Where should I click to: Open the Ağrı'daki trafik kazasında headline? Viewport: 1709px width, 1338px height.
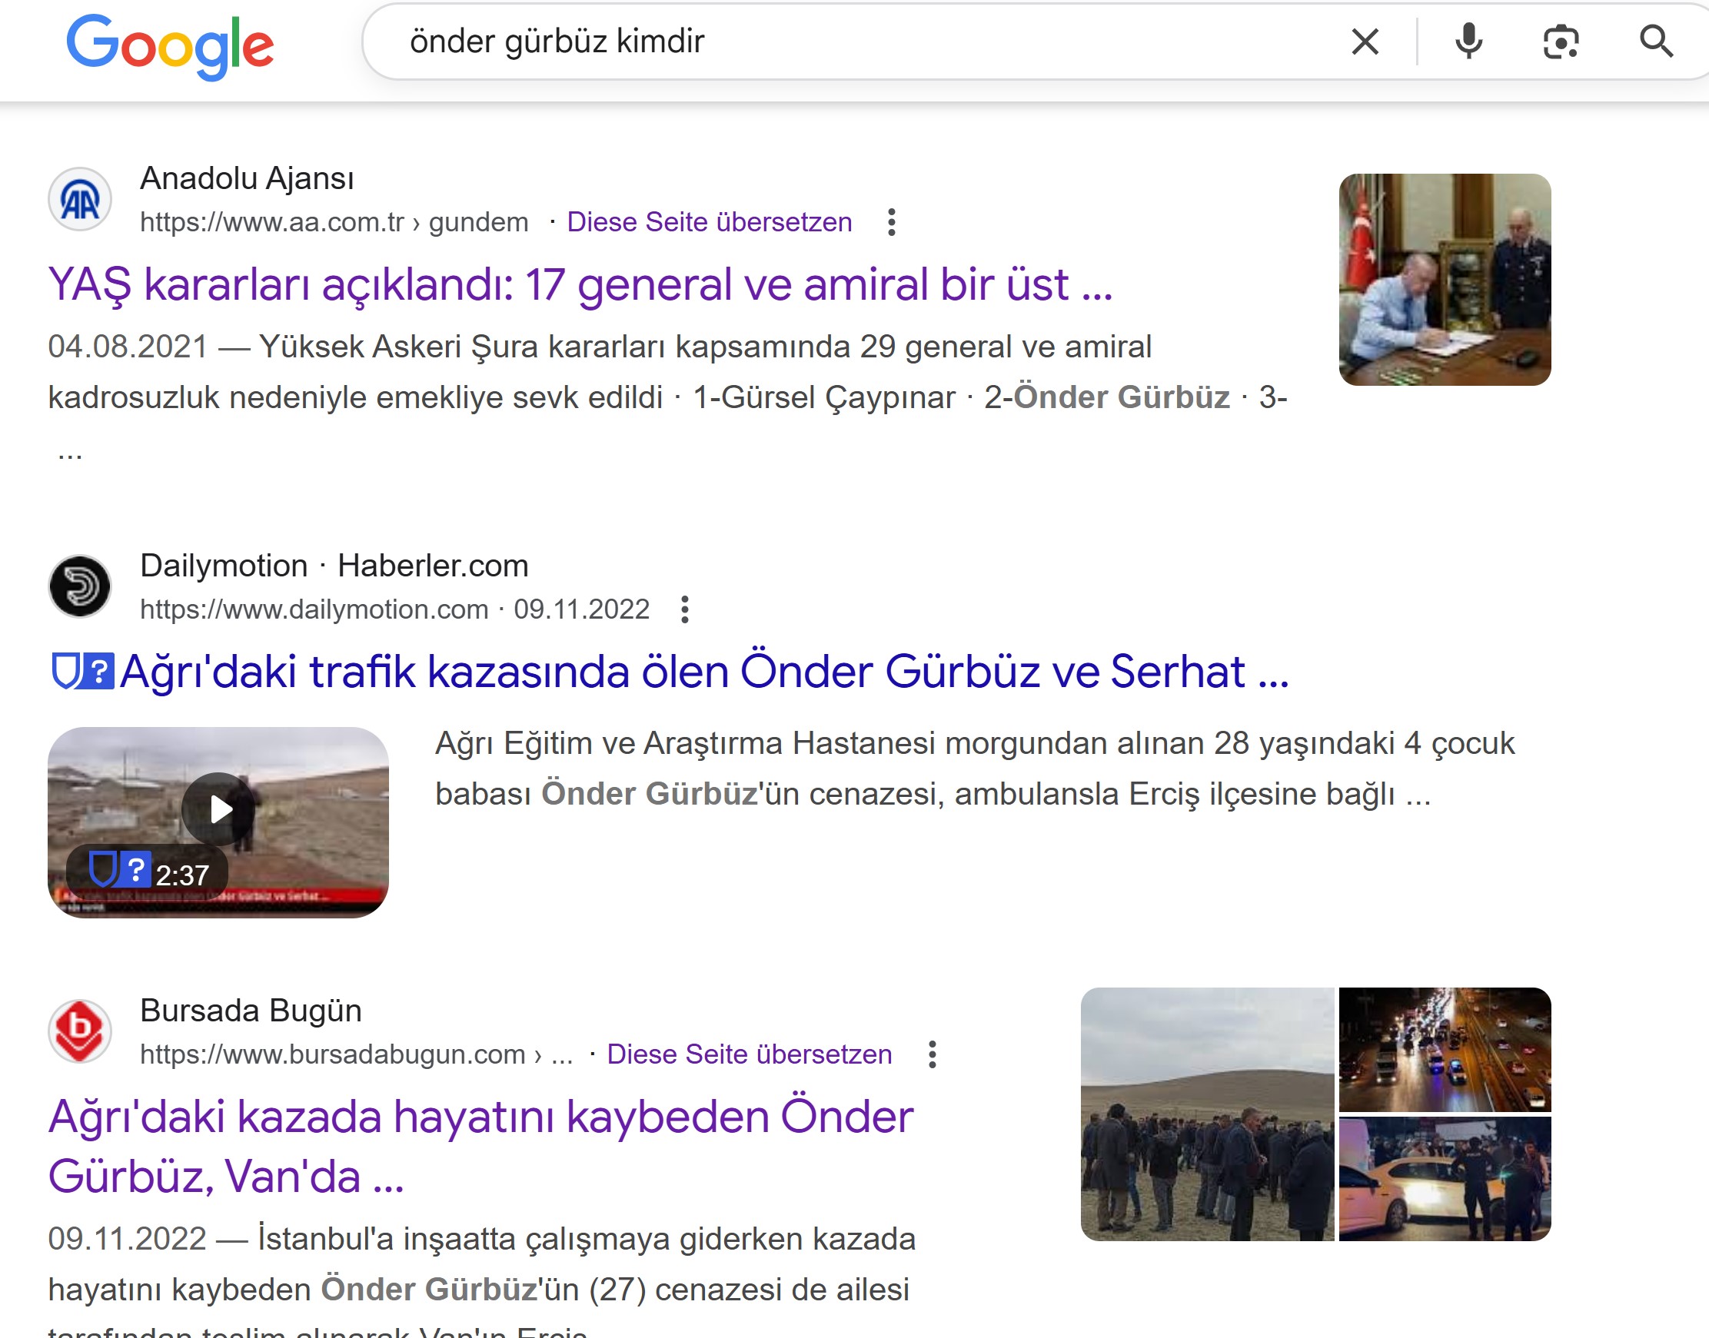703,672
